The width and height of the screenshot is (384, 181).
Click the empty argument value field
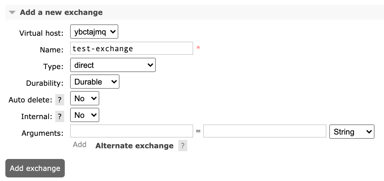click(x=265, y=131)
